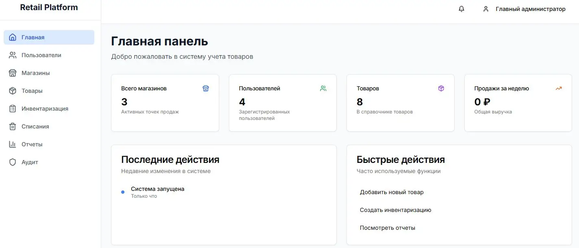Open Главный администратор account menu
The height and width of the screenshot is (248, 579).
coord(531,9)
